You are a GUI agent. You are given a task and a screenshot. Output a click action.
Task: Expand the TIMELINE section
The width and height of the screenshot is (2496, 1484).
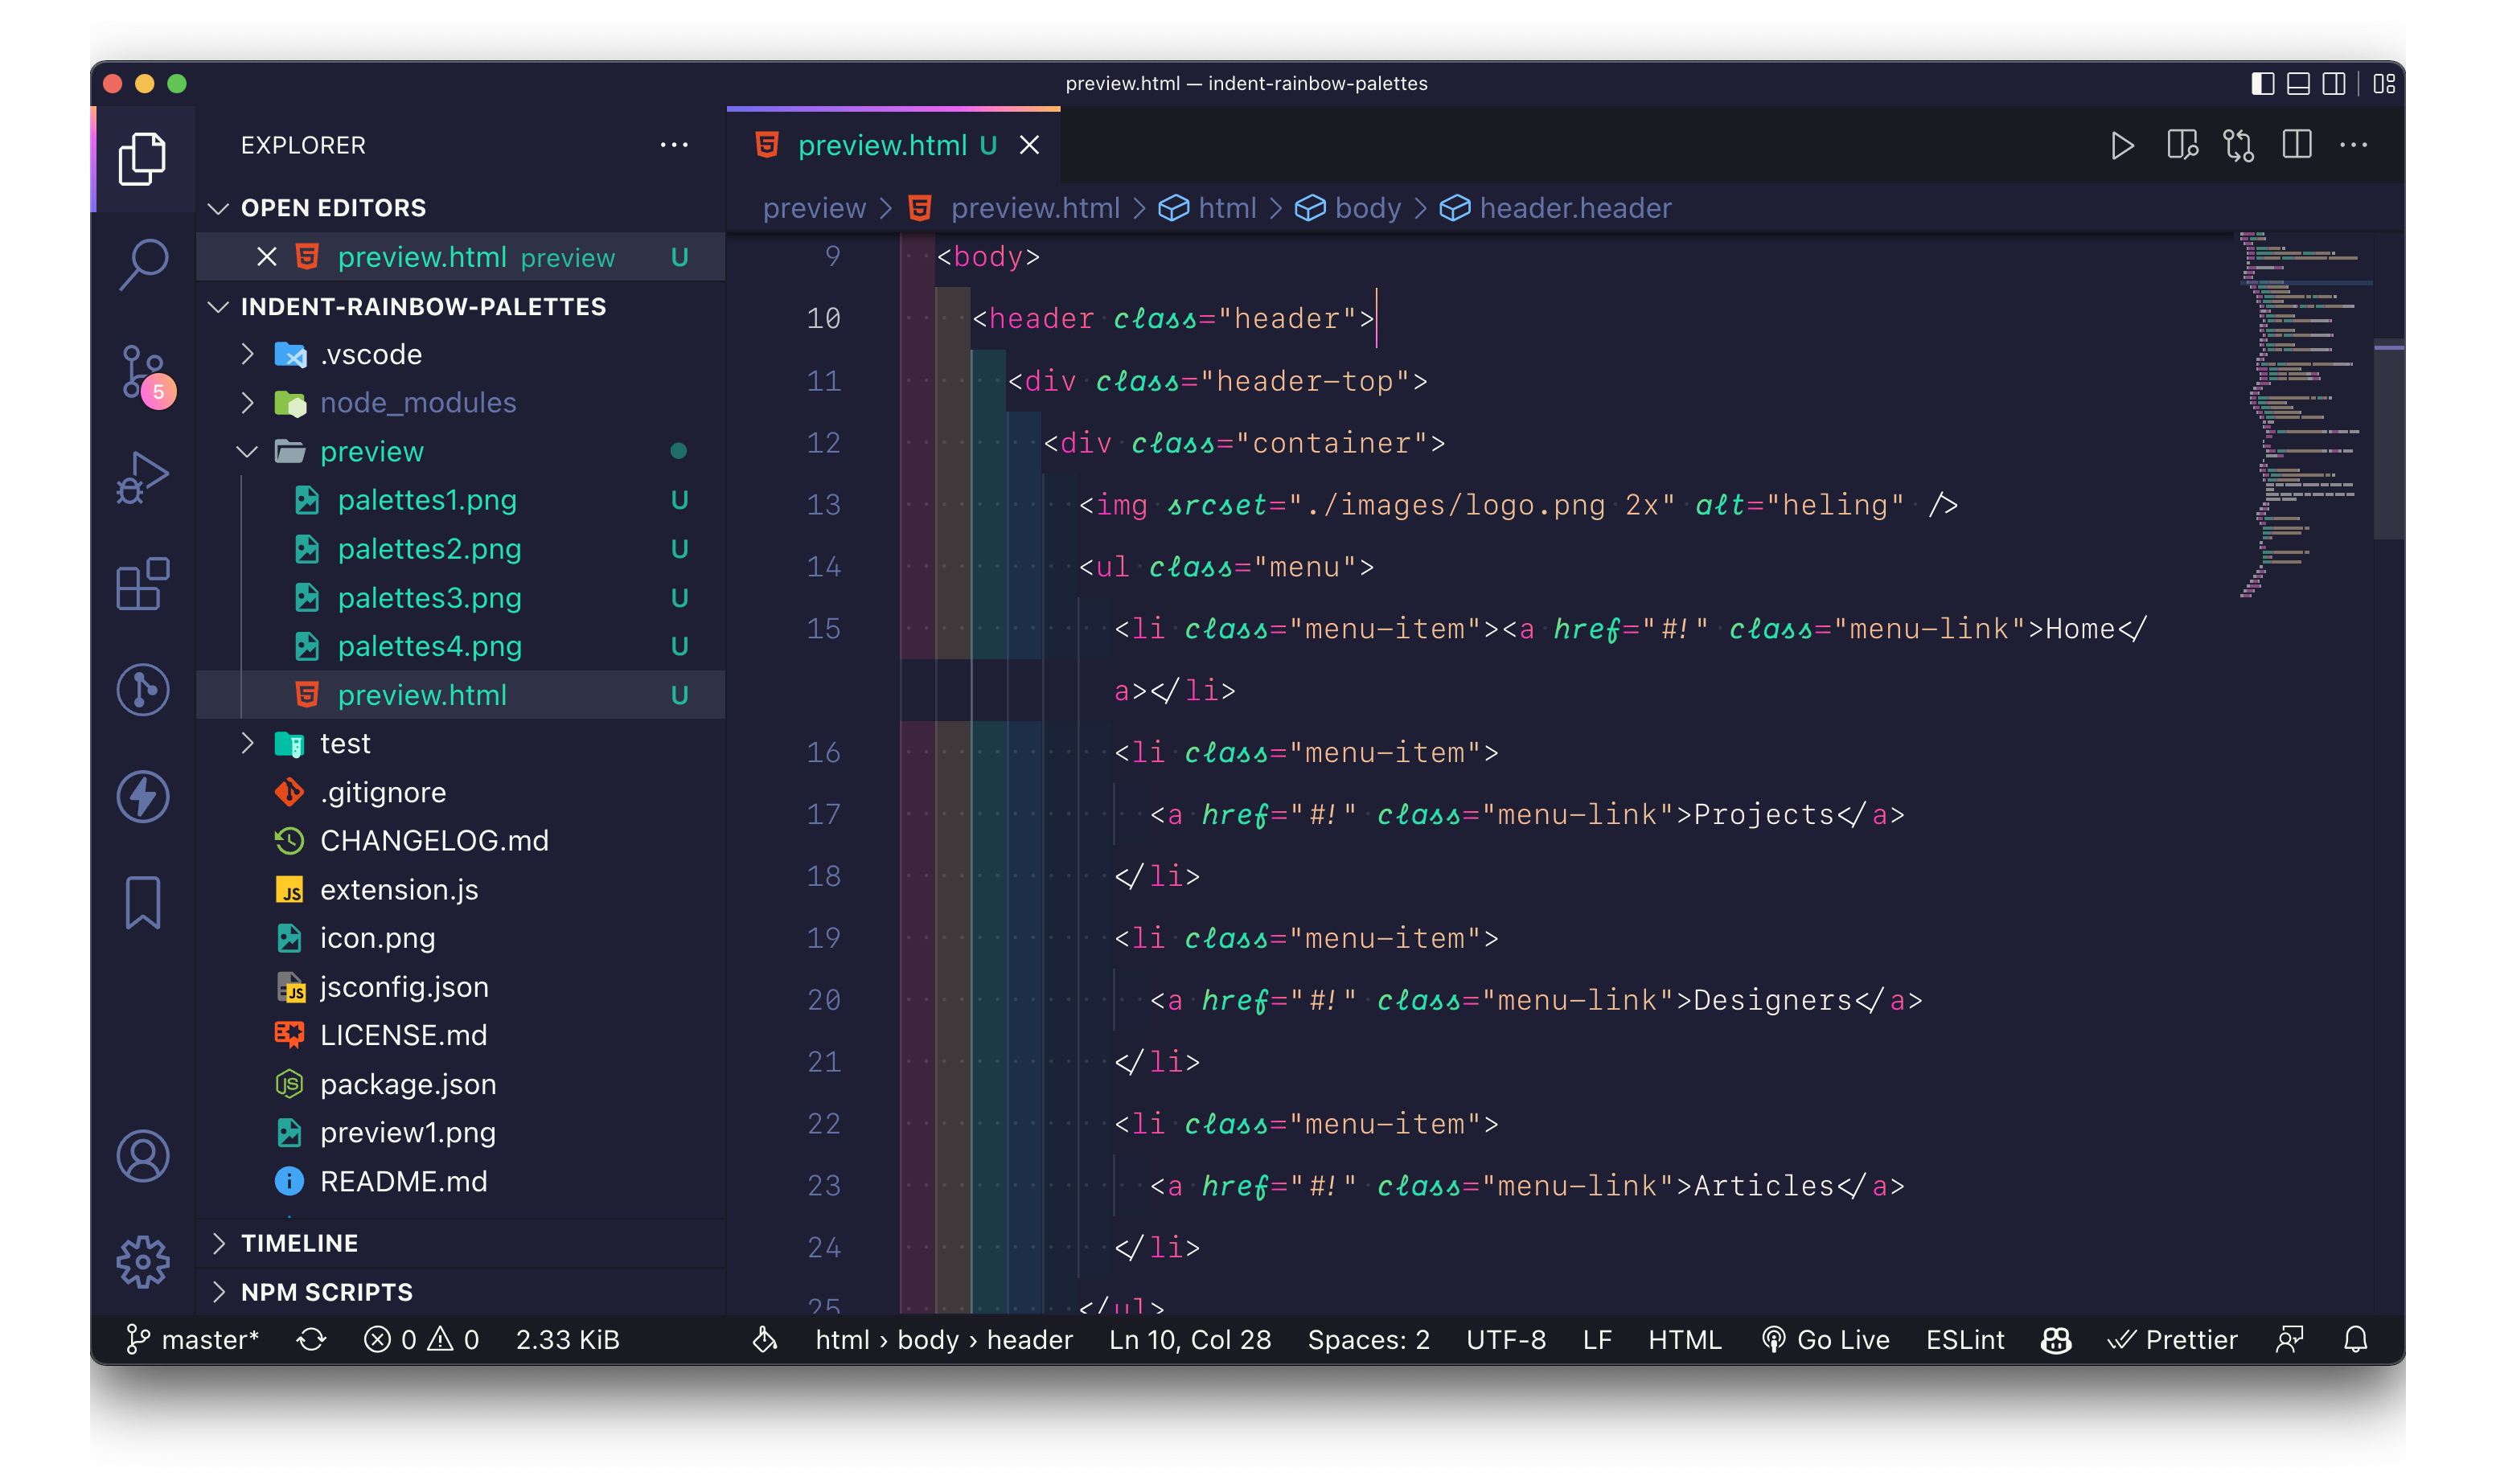tap(298, 1243)
